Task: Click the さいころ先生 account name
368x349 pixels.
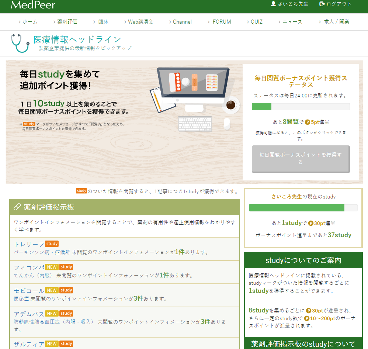Action: 293,4
